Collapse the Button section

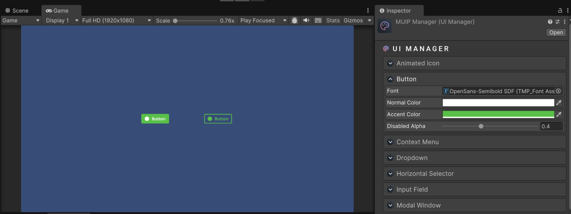click(474, 79)
